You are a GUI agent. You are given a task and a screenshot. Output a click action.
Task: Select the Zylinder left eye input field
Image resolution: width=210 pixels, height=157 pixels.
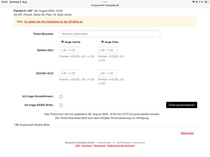pos(108,73)
